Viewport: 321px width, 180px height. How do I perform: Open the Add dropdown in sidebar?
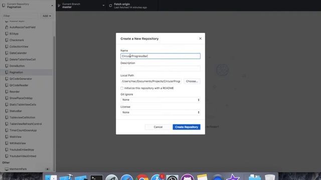47,16
